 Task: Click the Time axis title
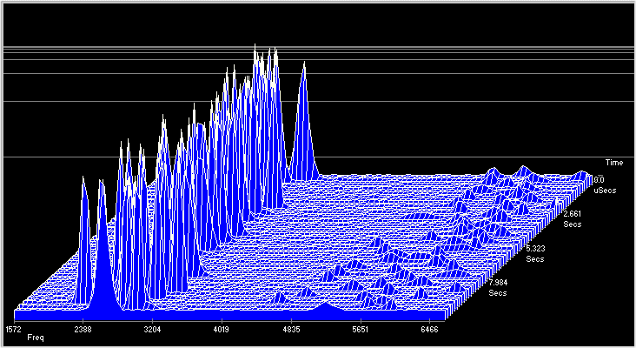[613, 163]
